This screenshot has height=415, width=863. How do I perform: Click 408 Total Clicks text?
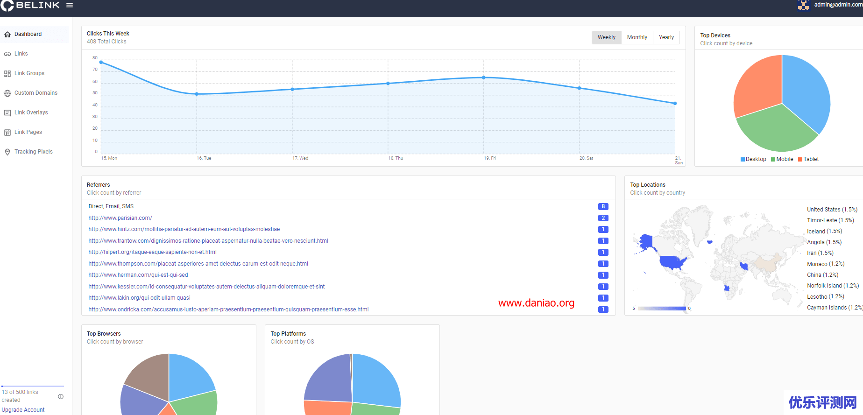click(106, 42)
